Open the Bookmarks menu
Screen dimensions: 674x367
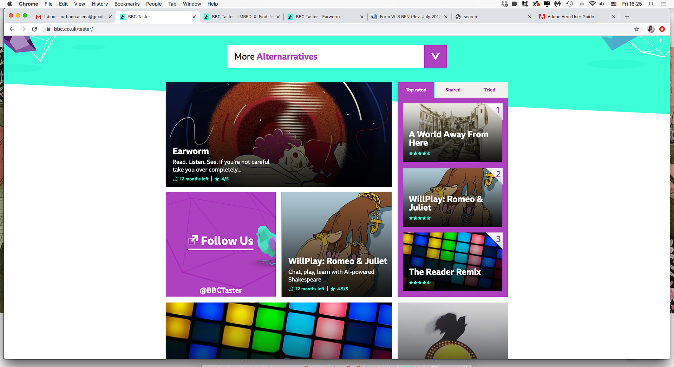[127, 4]
